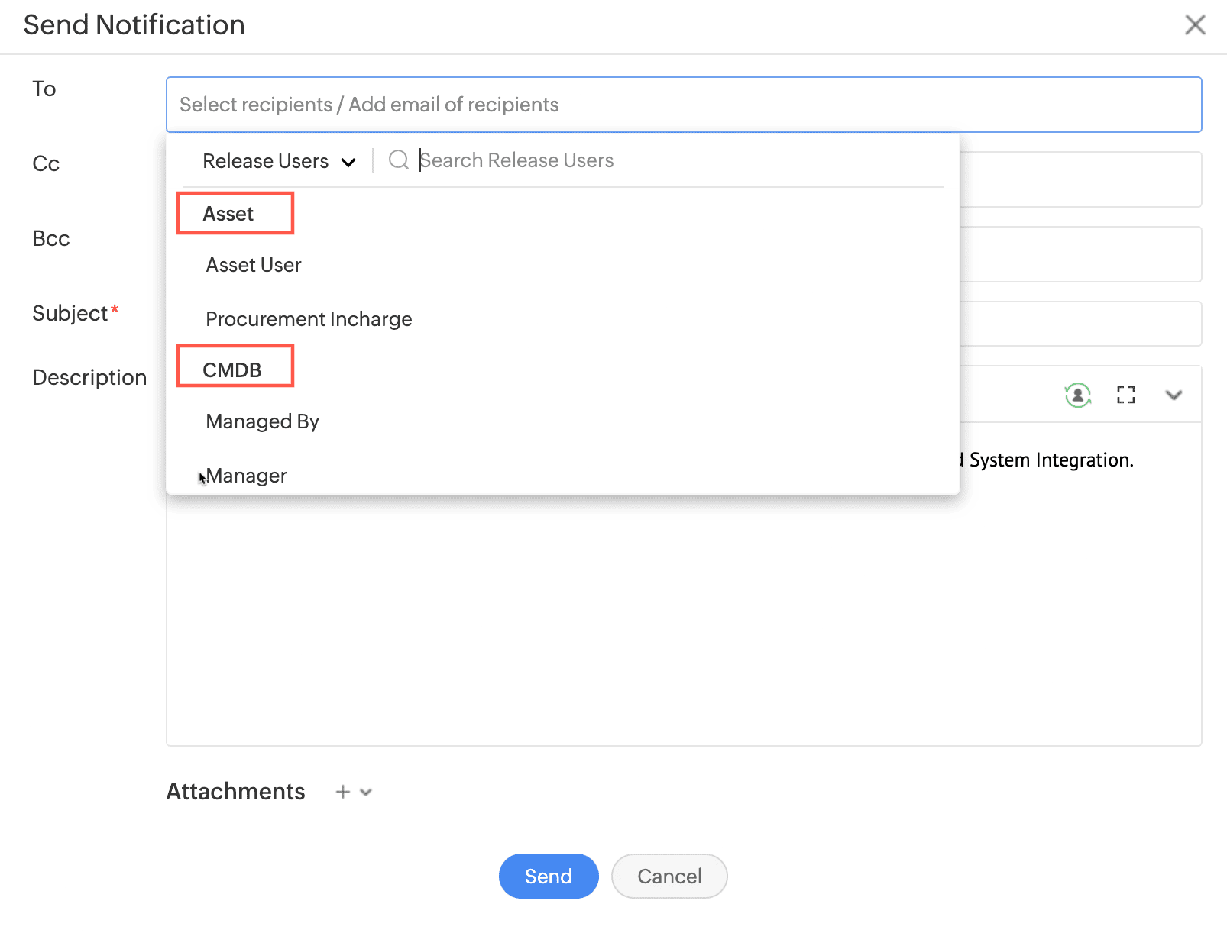
Task: Focus the To recipients field
Action: [x=683, y=105]
